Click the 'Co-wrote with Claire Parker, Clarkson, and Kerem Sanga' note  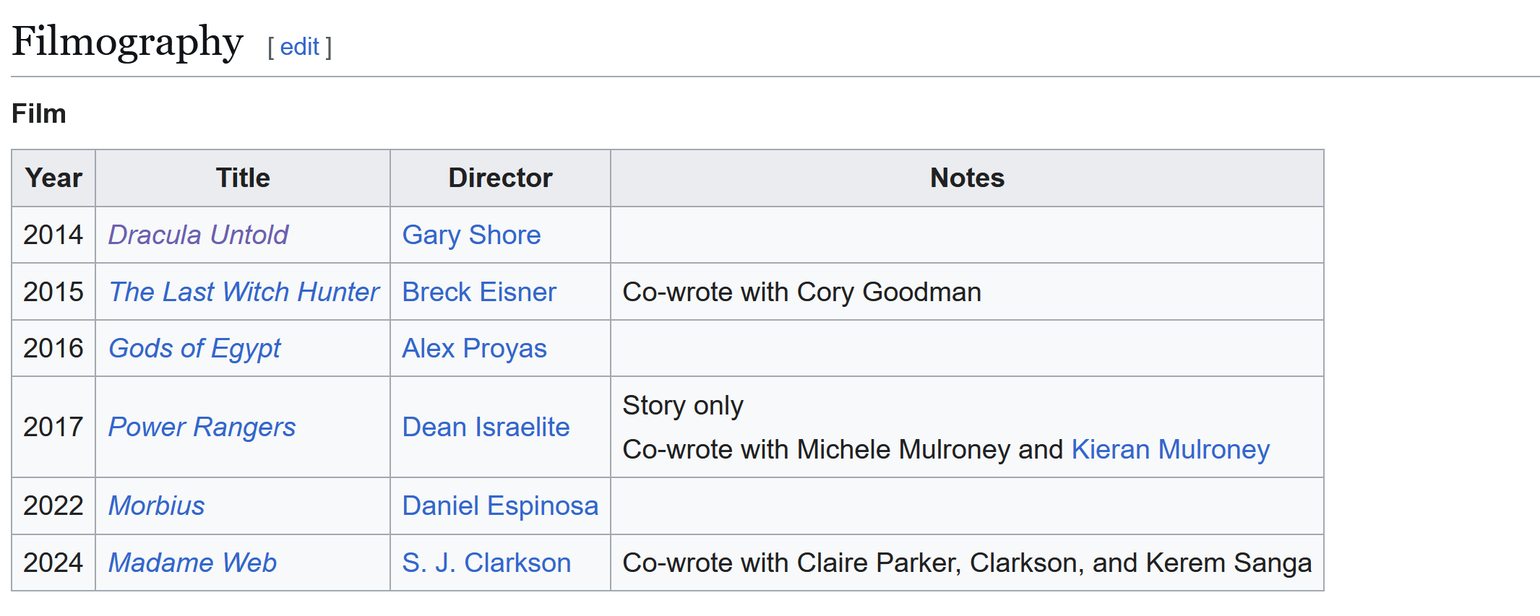[x=967, y=563]
